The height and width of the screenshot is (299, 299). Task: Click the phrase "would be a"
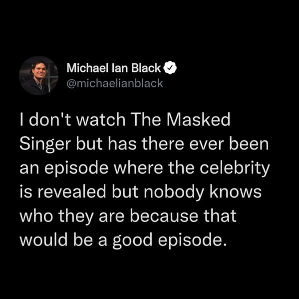point(63,240)
